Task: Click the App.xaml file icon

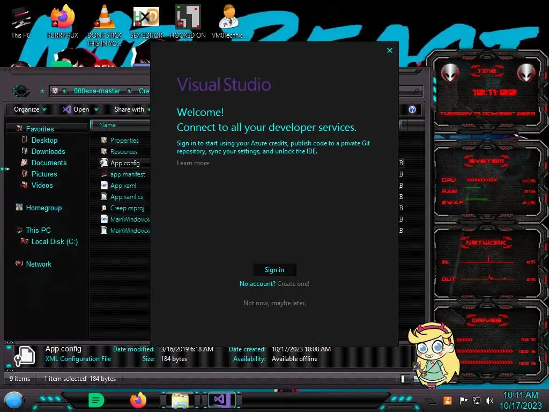Action: pyautogui.click(x=104, y=185)
